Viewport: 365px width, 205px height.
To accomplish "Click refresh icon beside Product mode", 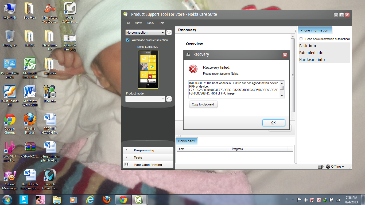I will click(169, 99).
